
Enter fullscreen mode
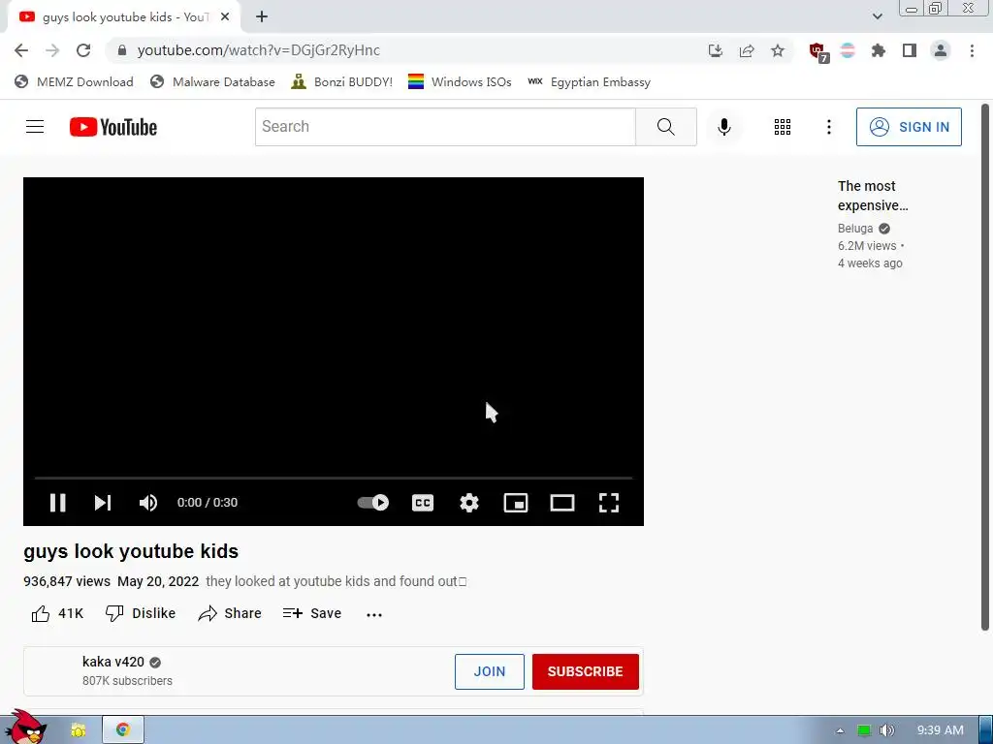click(x=609, y=503)
